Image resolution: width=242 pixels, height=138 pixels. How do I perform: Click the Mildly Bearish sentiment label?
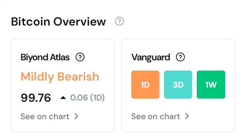pos(60,77)
